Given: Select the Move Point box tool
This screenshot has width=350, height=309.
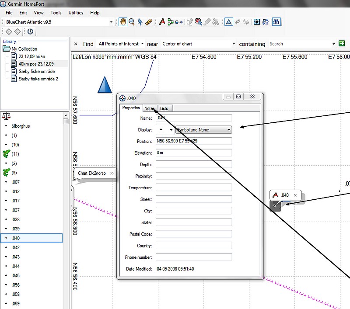Looking at the screenshot, I should [198, 22].
